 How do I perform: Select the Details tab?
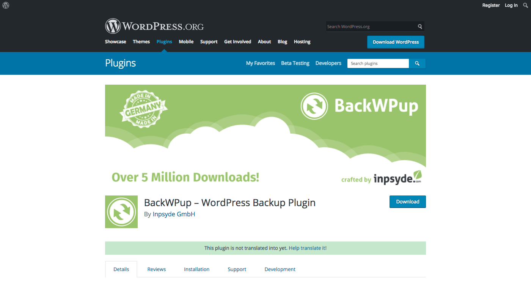tap(121, 270)
